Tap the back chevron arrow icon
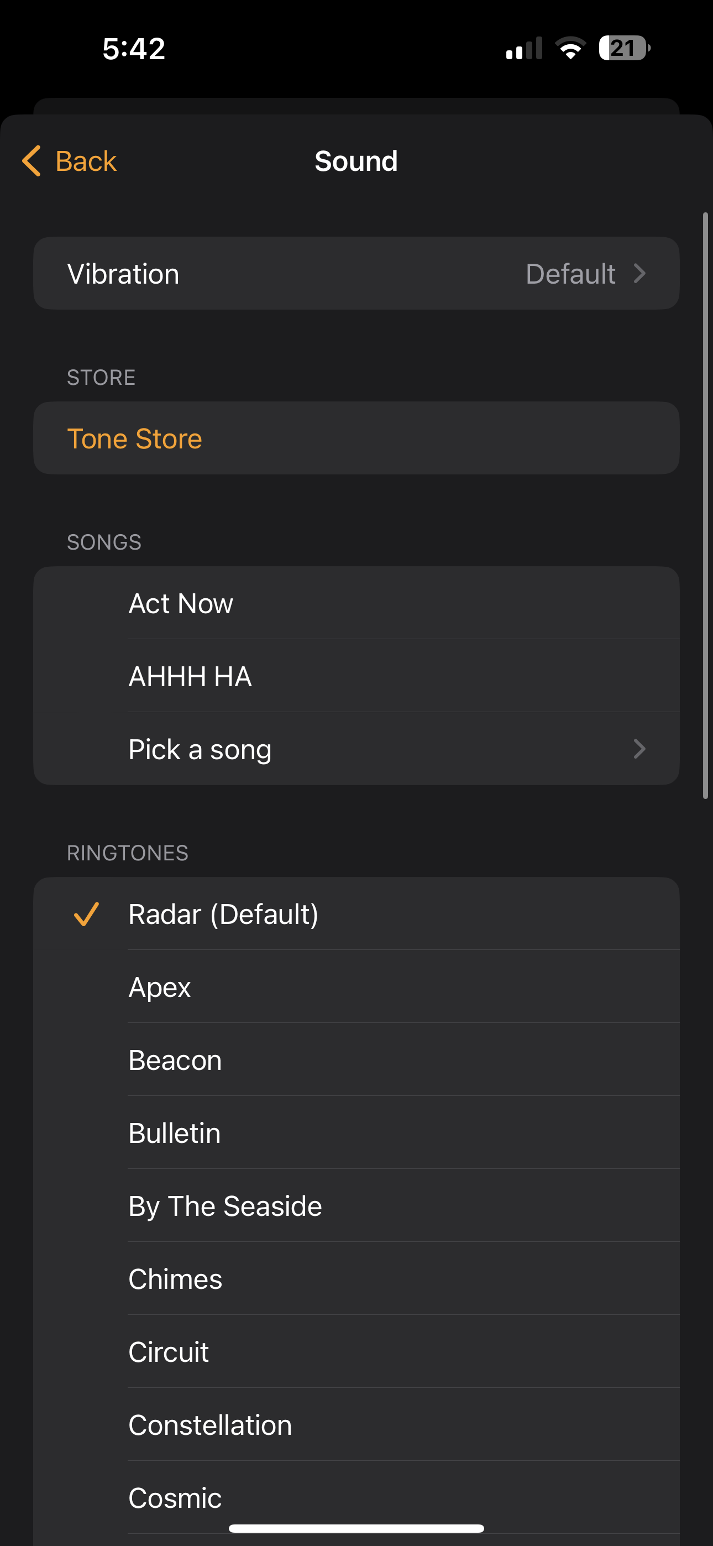Screen dimensions: 713x1546 pyautogui.click(x=32, y=161)
